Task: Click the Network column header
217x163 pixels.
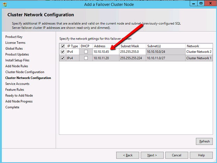Action: coord(193,46)
